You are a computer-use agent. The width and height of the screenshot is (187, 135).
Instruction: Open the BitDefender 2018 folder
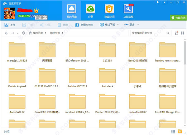[77, 52]
